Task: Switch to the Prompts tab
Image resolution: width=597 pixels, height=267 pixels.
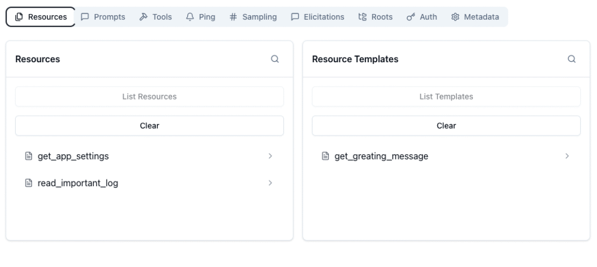Action: tap(103, 17)
